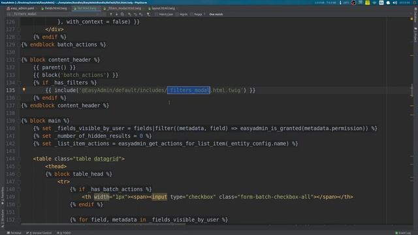Viewport: 418px width, 235px height.
Task: Click 'endblock content_header' on line 137
Action: pos(65,106)
